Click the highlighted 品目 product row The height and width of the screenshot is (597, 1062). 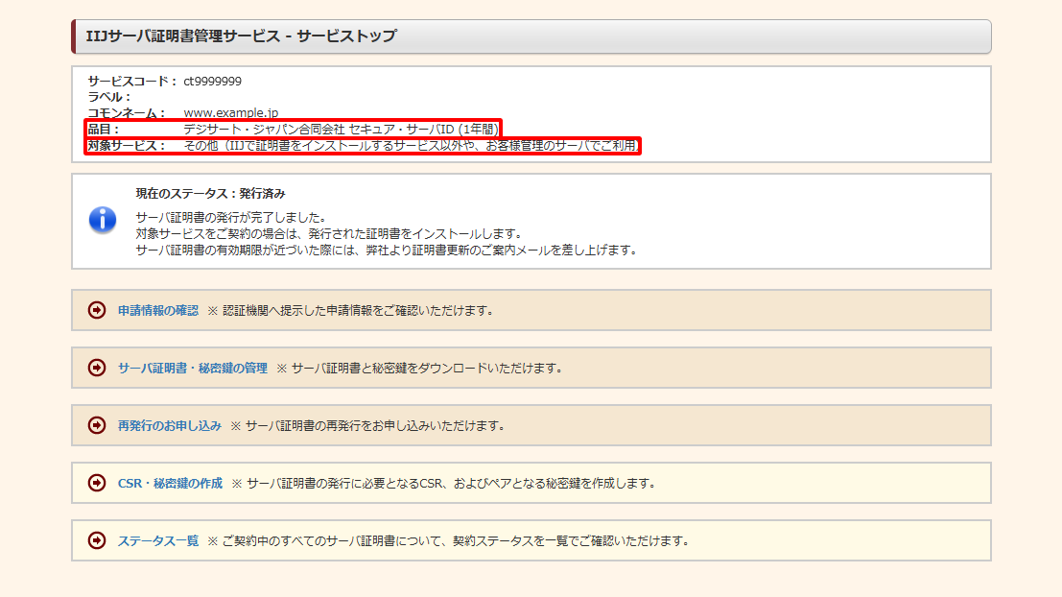pos(293,129)
